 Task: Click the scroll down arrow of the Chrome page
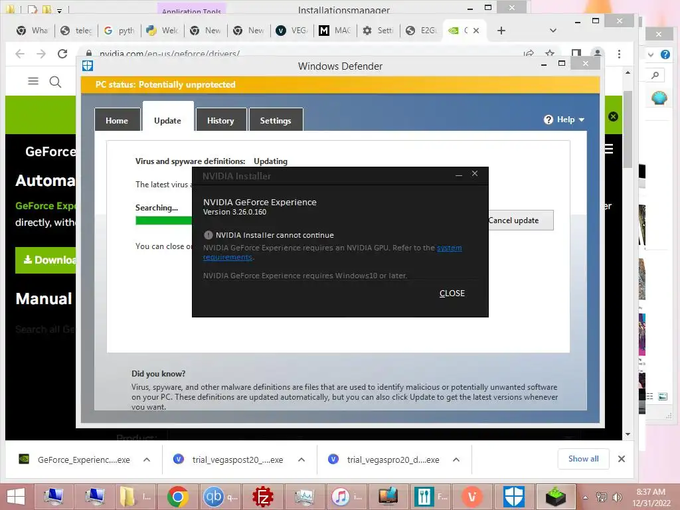[x=628, y=434]
